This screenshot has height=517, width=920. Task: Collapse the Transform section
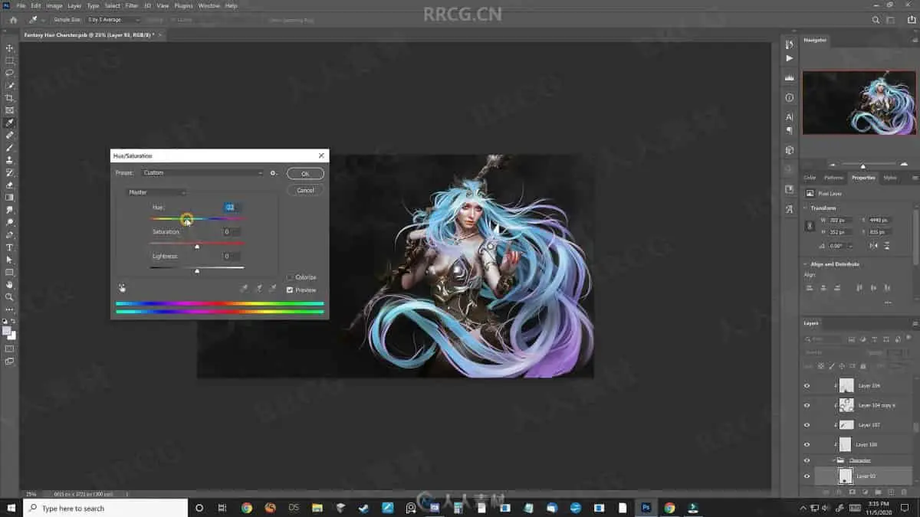point(806,208)
